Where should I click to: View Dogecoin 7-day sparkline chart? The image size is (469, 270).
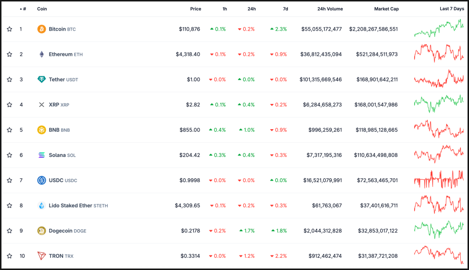tap(439, 230)
